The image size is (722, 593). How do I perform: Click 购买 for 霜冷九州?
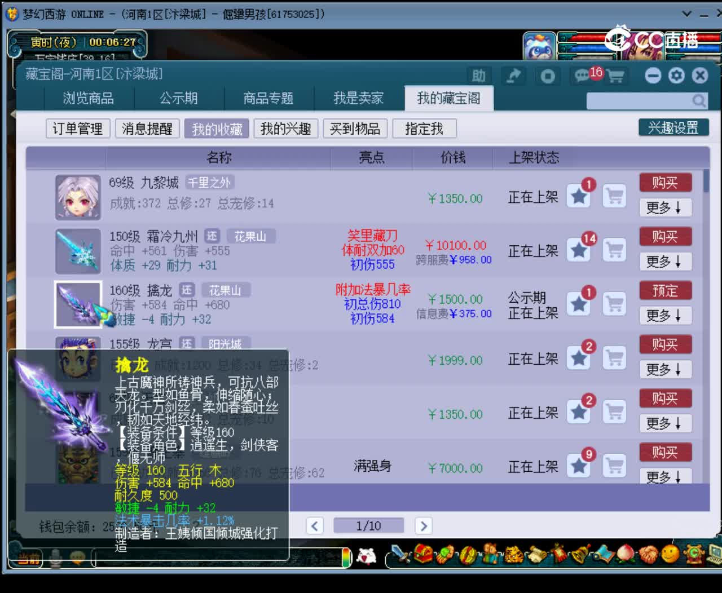click(x=665, y=237)
